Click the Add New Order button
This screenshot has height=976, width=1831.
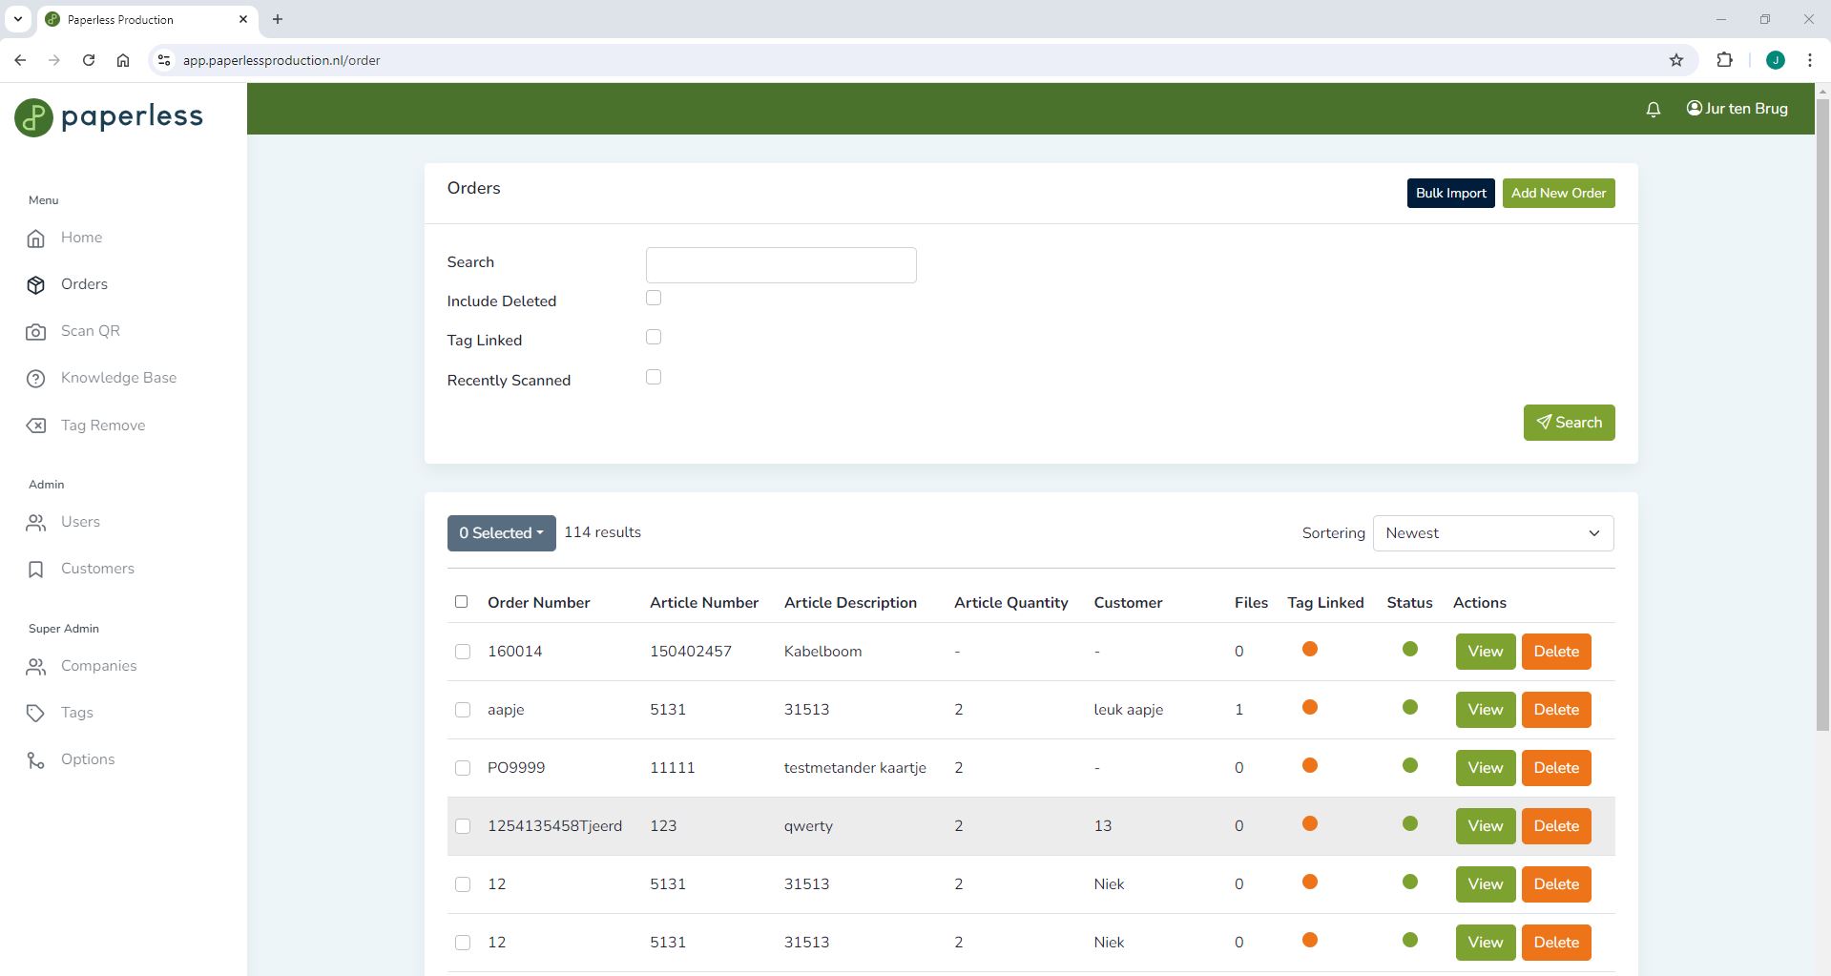click(1558, 193)
